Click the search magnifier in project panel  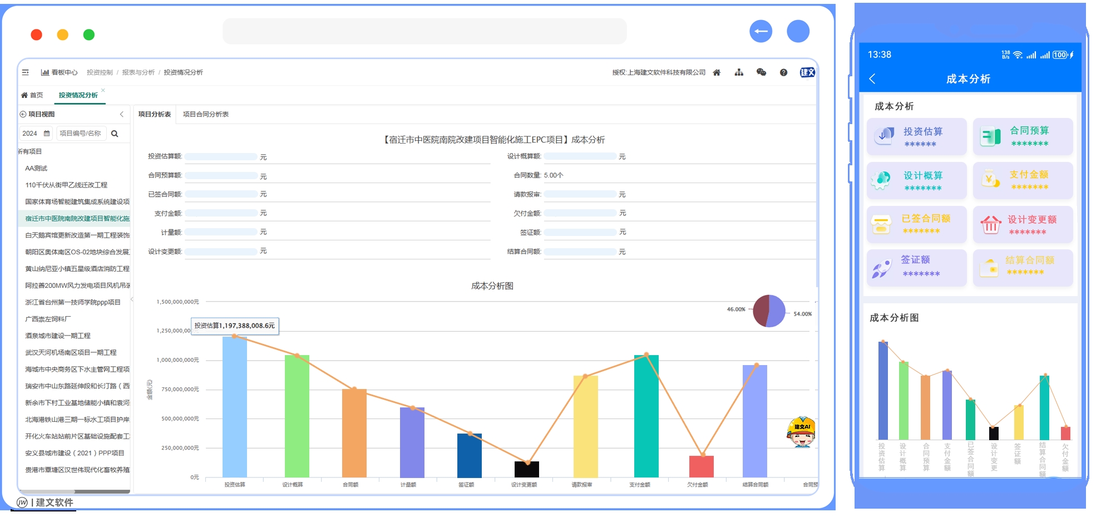pyautogui.click(x=115, y=134)
